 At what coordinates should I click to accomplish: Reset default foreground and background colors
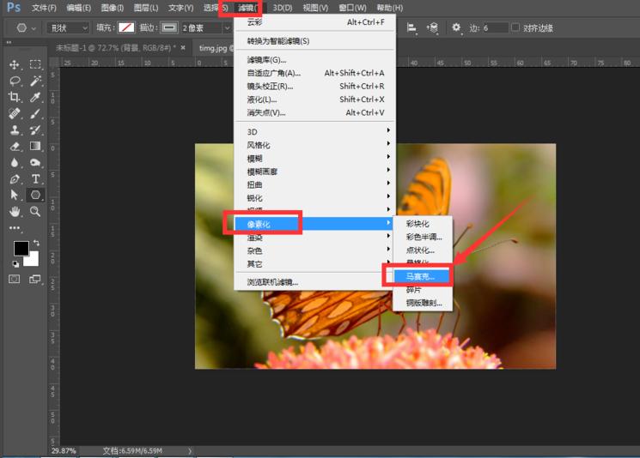point(15,264)
